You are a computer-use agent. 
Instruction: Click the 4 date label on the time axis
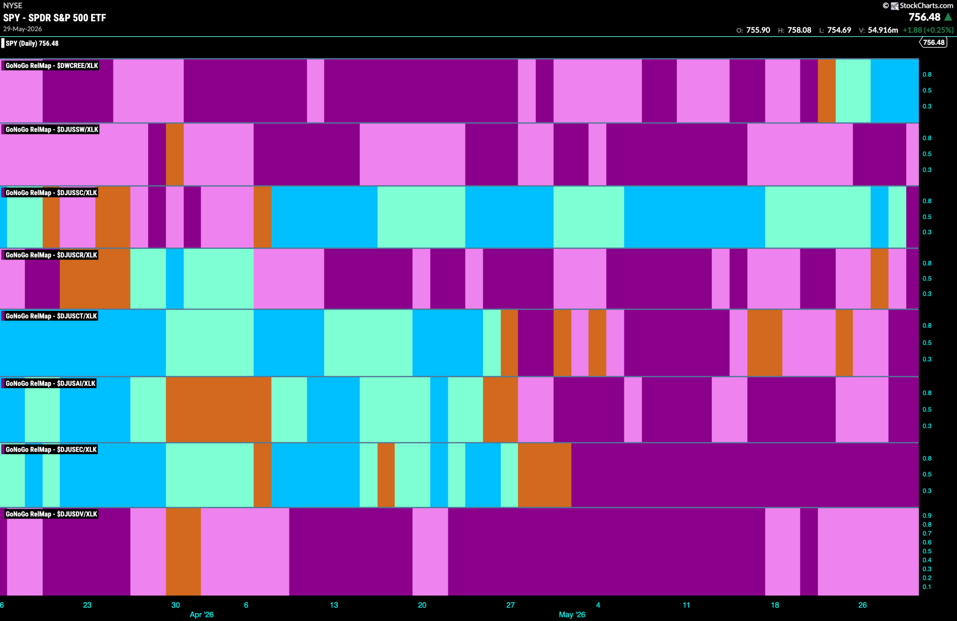[x=598, y=605]
